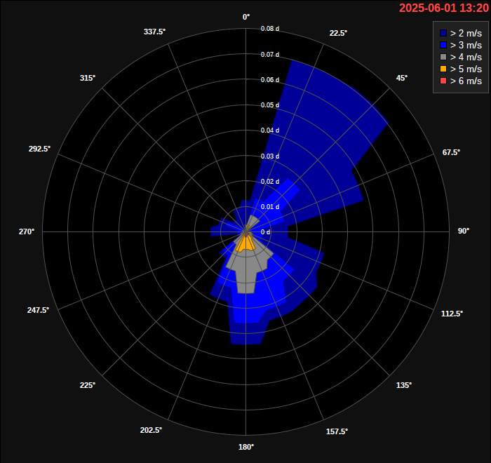Click the 292.5° direction label
491x463 pixels.
39,149
